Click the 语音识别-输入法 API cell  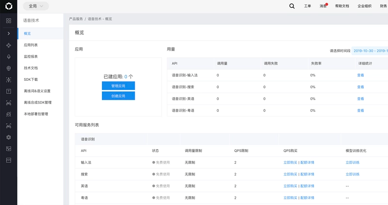pos(185,75)
